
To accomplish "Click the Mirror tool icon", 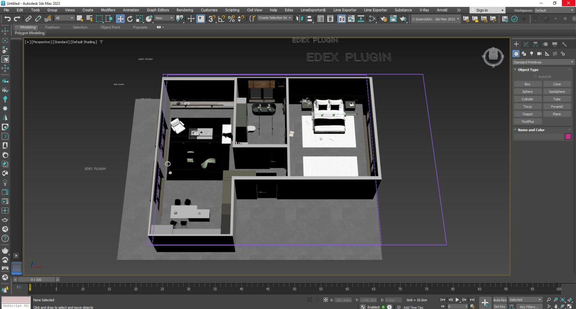I will 300,19.
